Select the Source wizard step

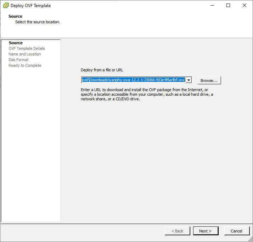16,43
